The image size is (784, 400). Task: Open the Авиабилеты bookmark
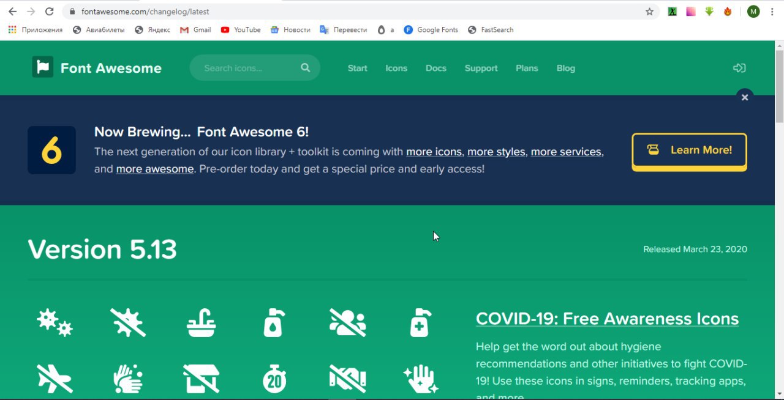point(99,29)
